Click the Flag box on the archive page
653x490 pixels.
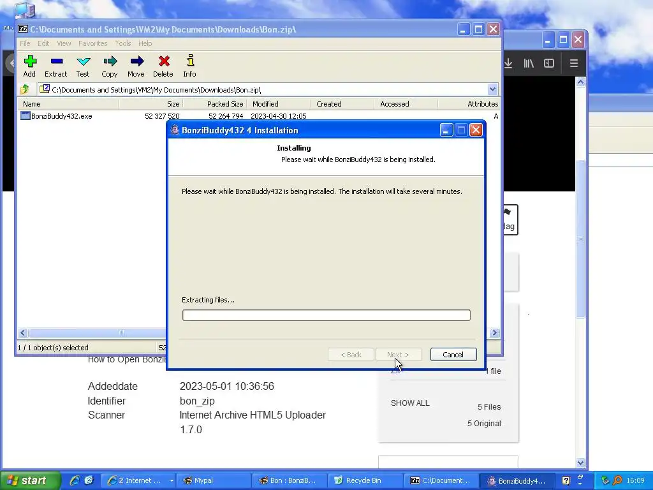click(x=511, y=219)
